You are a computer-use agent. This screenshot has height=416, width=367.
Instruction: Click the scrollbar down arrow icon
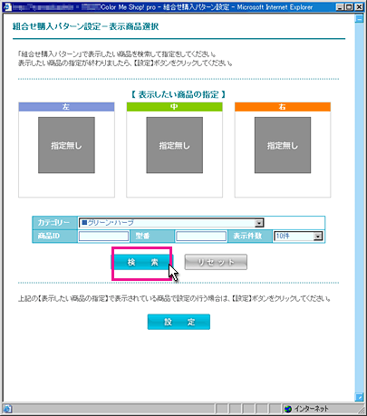(359, 397)
